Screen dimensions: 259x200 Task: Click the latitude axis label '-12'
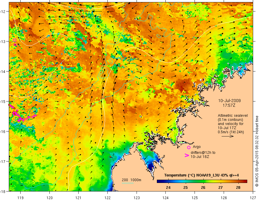pos(3,11)
